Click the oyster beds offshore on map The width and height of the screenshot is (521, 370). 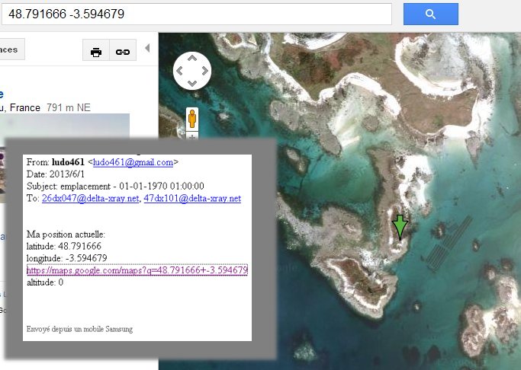pyautogui.click(x=448, y=244)
